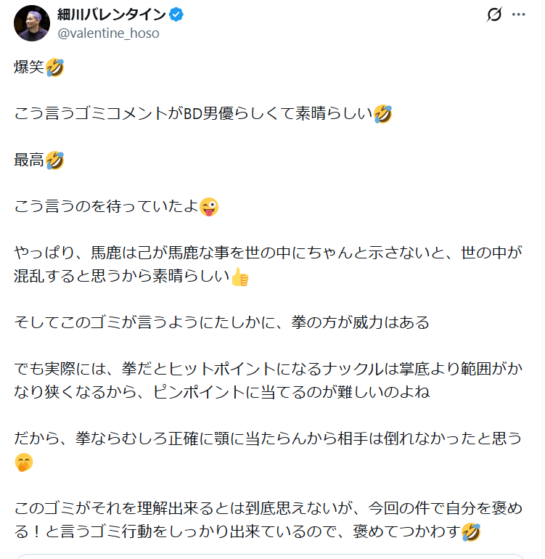
Task: Click the display name 細川バレンタイン
Action: click(112, 14)
